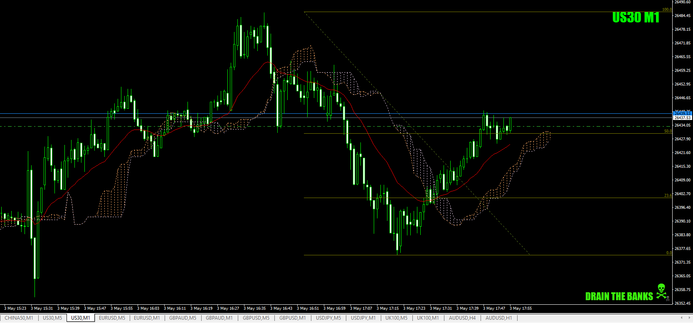Open the USDJPY,M1 chart tab
Viewport: 693px width, 323px height.
pos(363,318)
